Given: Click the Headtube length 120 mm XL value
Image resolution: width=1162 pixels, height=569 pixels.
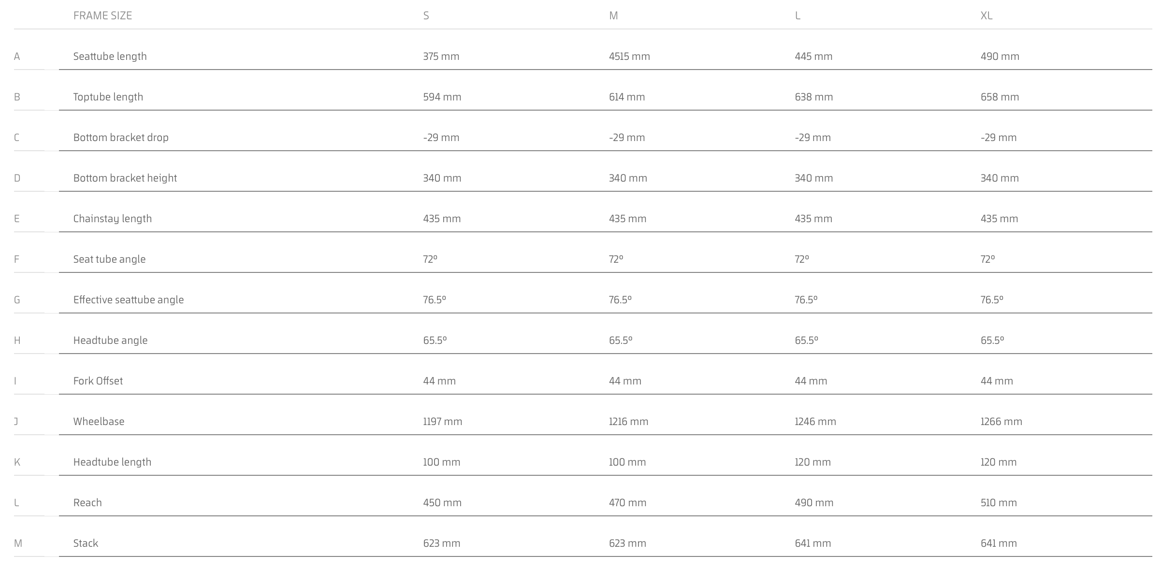Looking at the screenshot, I should coord(999,462).
